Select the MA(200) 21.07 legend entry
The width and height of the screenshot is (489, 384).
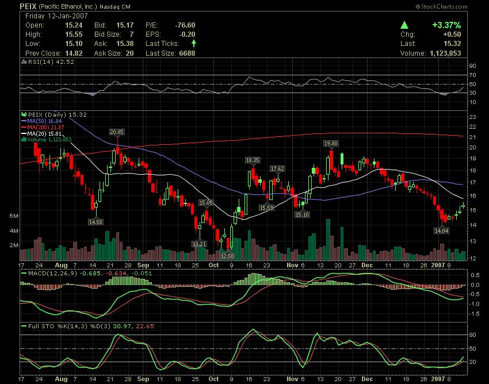tap(43, 127)
